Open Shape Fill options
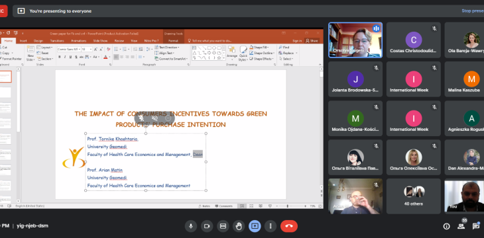Image resolution: width=484 pixels, height=238 pixels. [x=259, y=48]
